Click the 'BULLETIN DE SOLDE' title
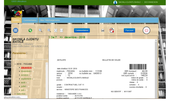 coord(111,60)
